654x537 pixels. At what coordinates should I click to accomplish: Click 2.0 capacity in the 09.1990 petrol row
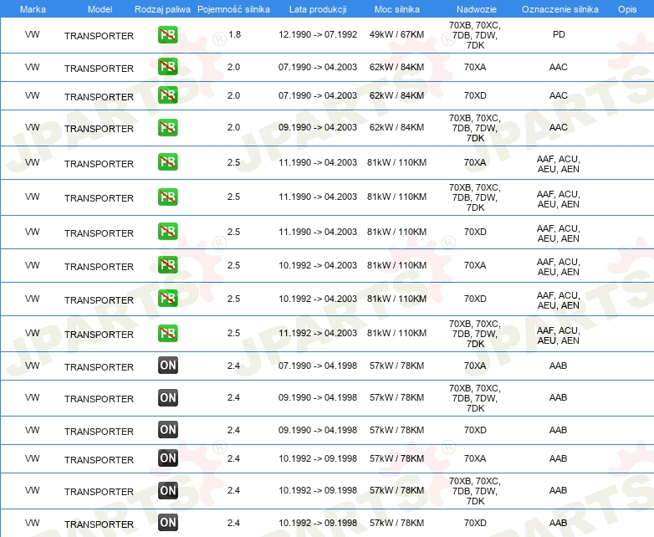point(233,127)
